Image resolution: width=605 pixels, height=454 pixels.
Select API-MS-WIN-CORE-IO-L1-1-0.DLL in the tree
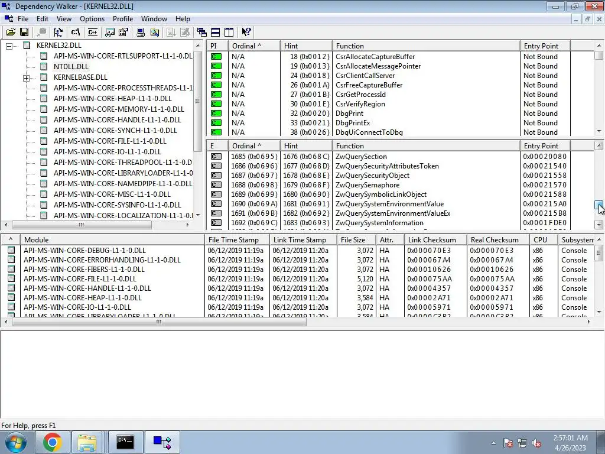pyautogui.click(x=108, y=152)
